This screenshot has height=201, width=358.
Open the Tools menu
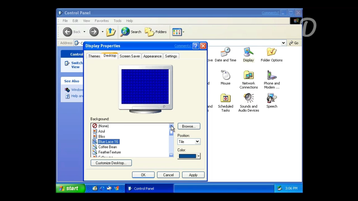point(117,21)
